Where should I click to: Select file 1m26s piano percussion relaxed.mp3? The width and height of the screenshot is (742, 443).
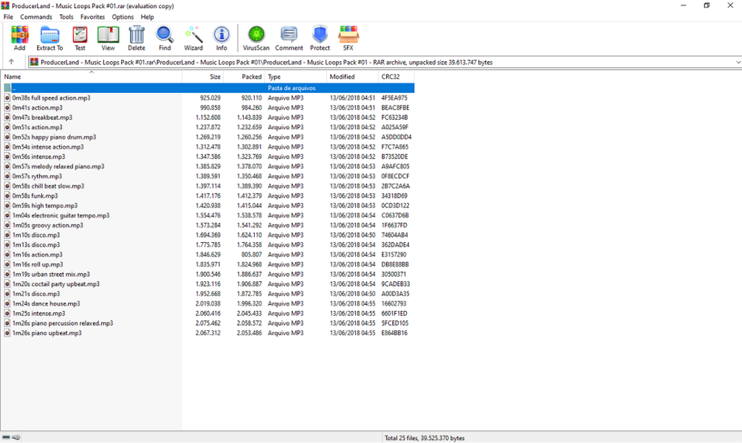(x=207, y=323)
